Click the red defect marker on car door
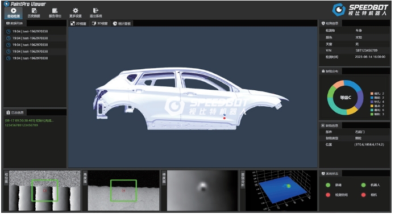The height and width of the screenshot is (214, 395). tap(224, 118)
